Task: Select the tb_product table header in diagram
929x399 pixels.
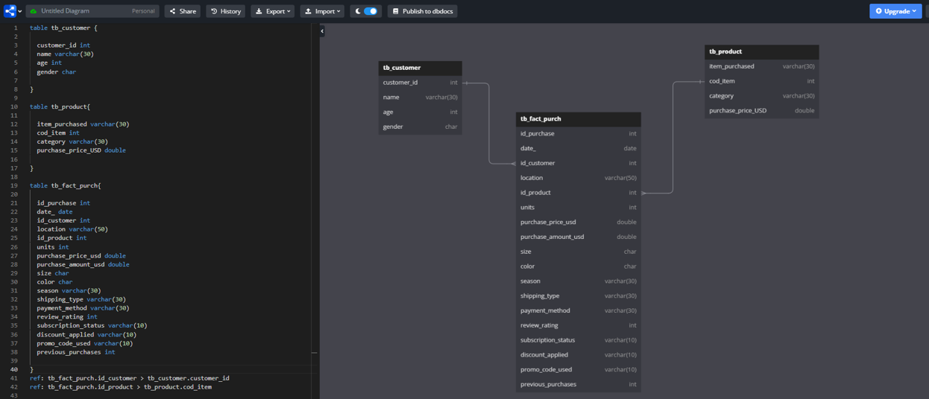Action: [762, 52]
